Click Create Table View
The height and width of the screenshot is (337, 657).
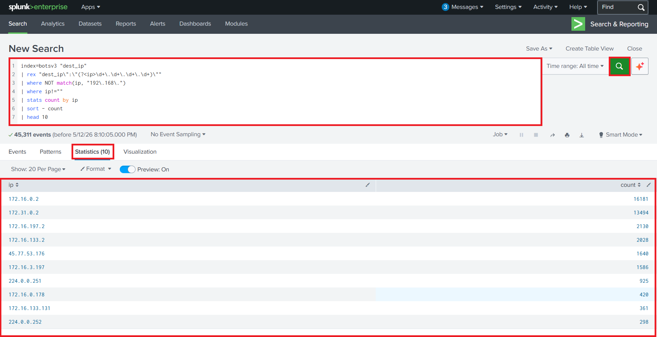coord(590,48)
